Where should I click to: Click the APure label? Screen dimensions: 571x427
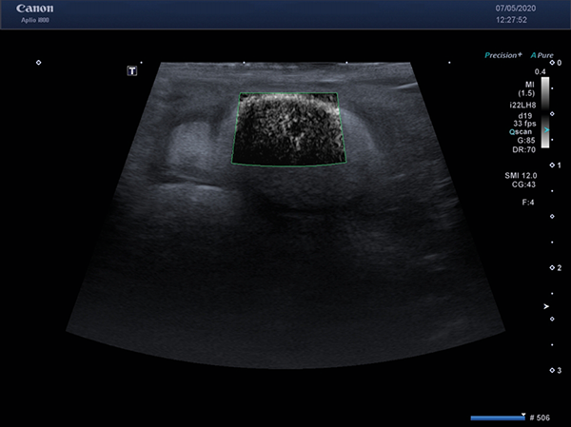(541, 55)
